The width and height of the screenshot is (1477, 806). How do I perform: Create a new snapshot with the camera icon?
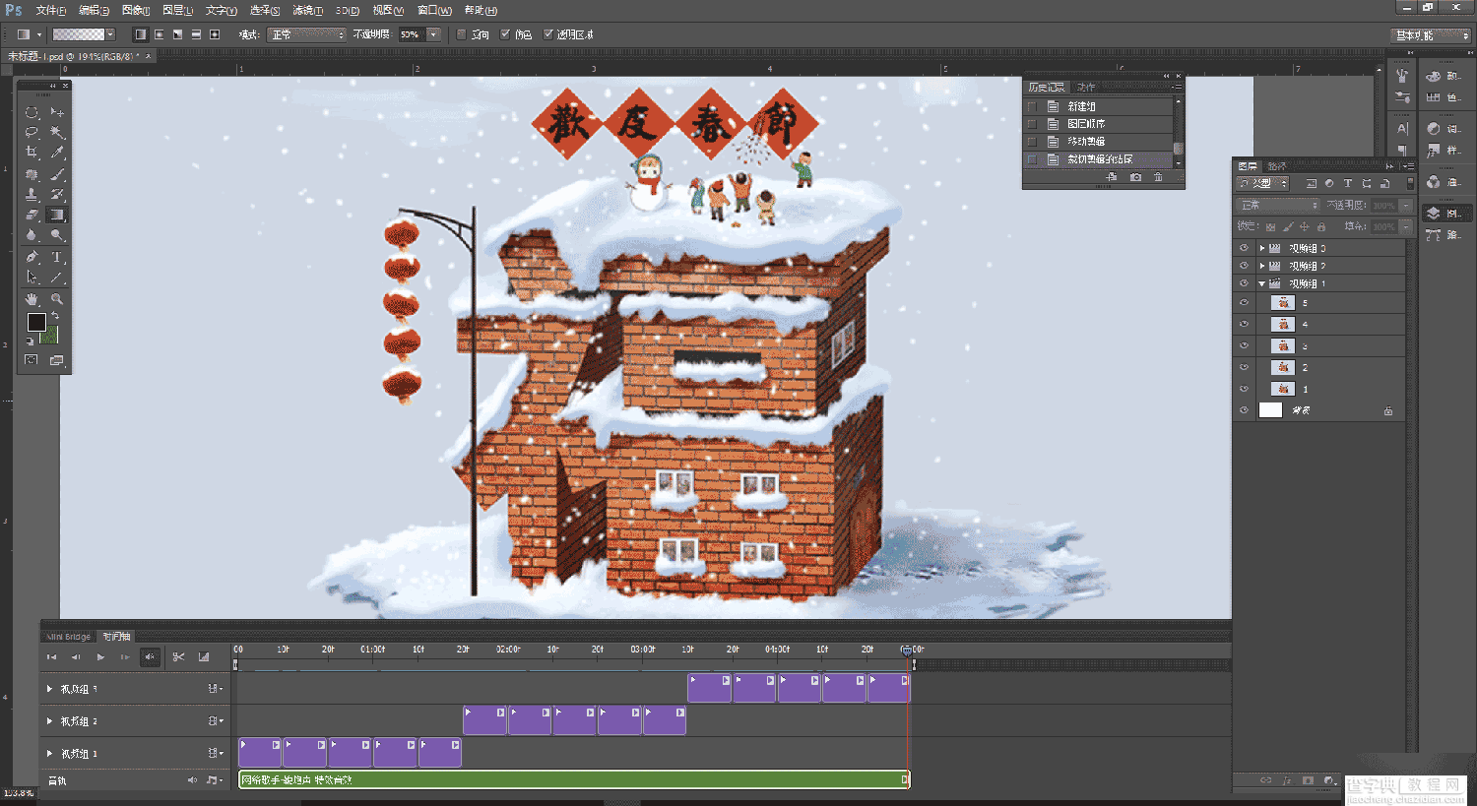1135,177
